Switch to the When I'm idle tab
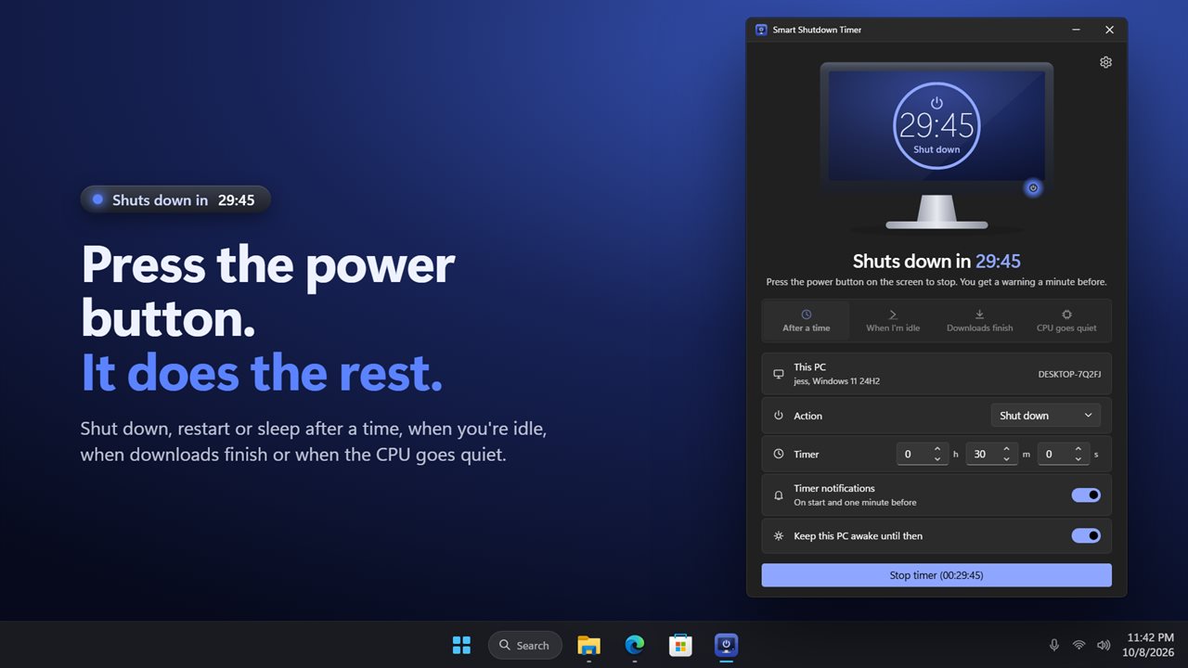 pyautogui.click(x=893, y=321)
